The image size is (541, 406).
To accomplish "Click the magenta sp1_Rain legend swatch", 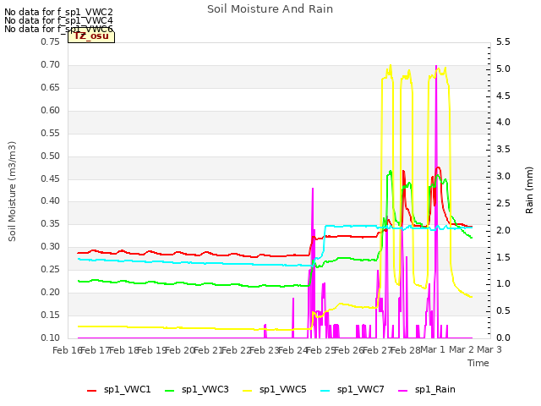I will tap(402, 391).
